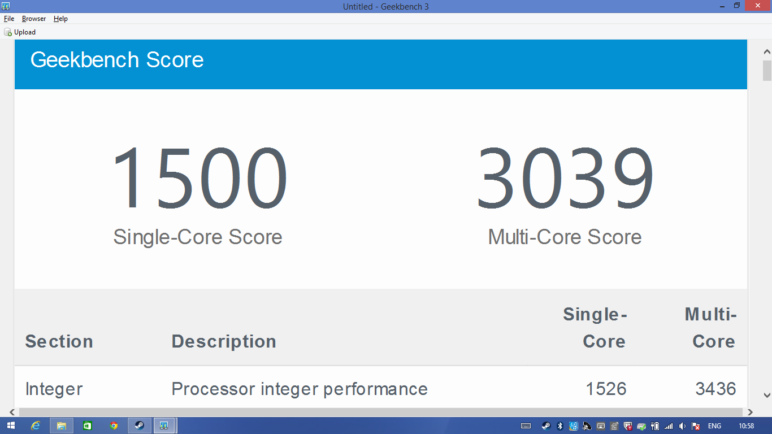Click the Steam system tray icon

(546, 426)
